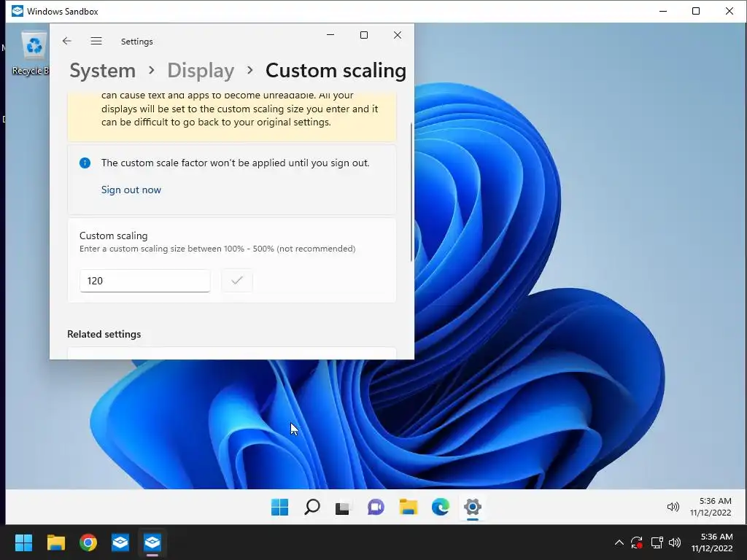
Task: Focus the custom scaling input showing 120
Action: (x=145, y=281)
